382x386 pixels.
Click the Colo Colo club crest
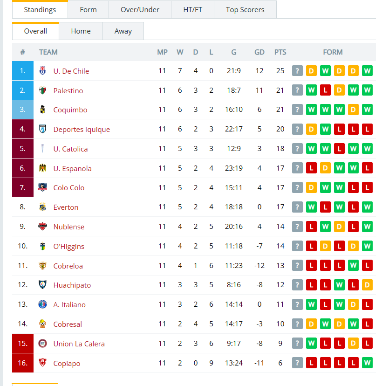click(42, 187)
